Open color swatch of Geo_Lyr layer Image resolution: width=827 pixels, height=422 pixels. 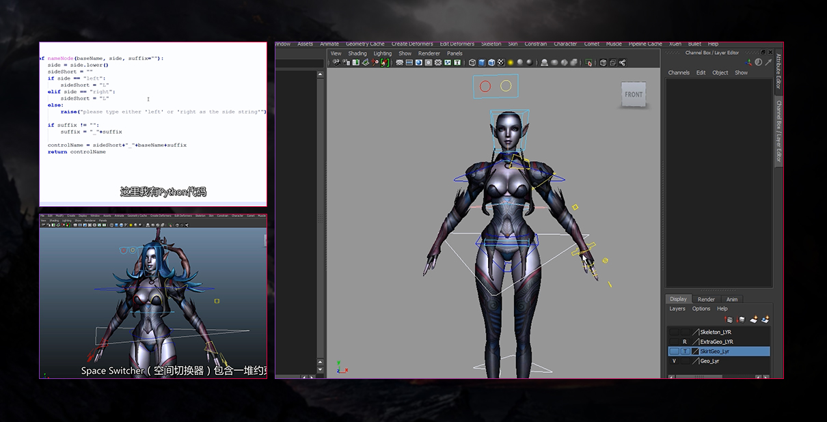696,361
